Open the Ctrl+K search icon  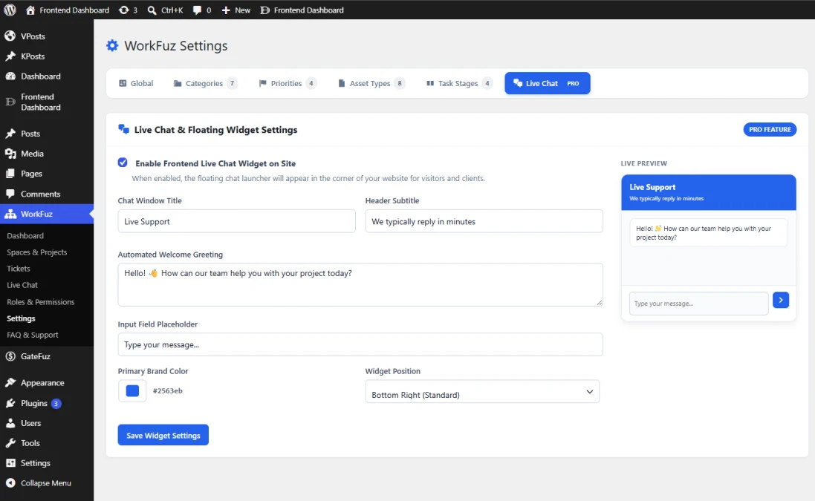click(x=152, y=10)
